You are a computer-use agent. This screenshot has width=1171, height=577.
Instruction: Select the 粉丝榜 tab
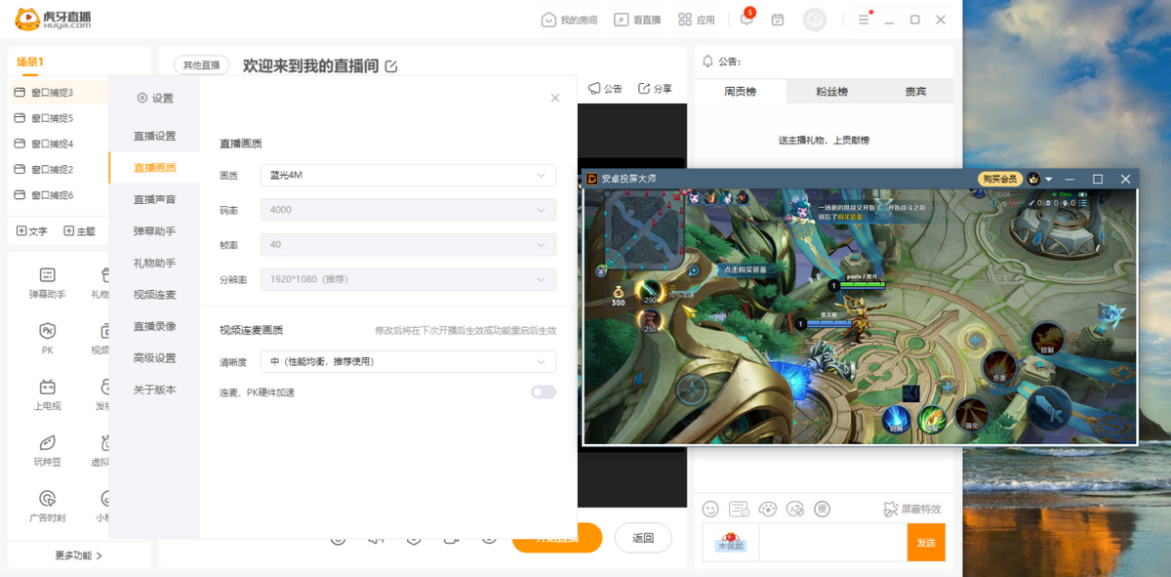pyautogui.click(x=831, y=92)
